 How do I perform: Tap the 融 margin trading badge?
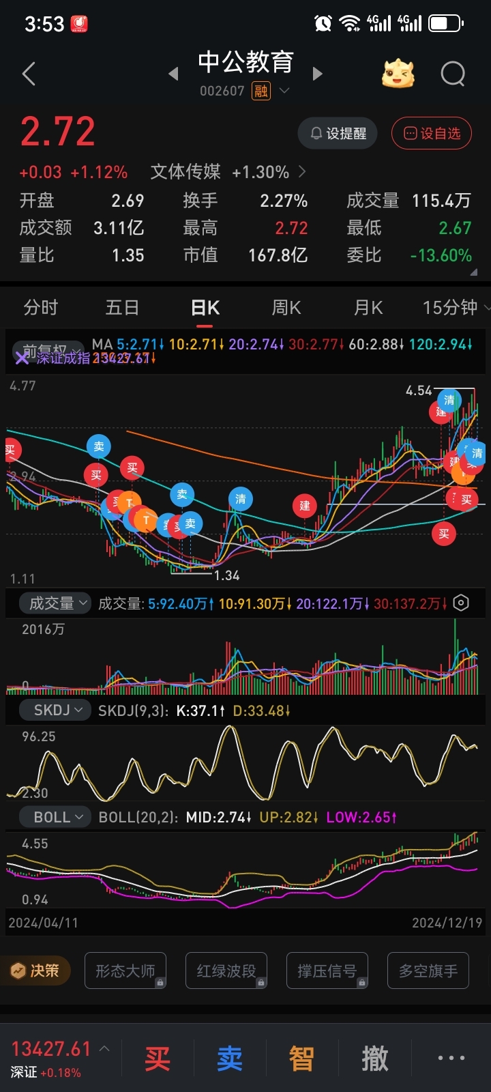261,91
